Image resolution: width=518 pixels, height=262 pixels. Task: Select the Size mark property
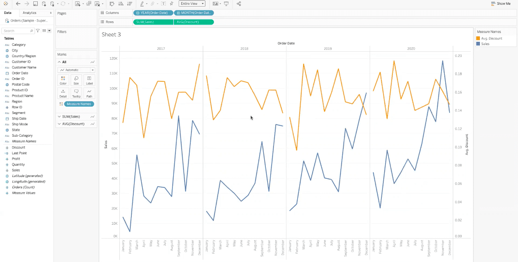76,80
